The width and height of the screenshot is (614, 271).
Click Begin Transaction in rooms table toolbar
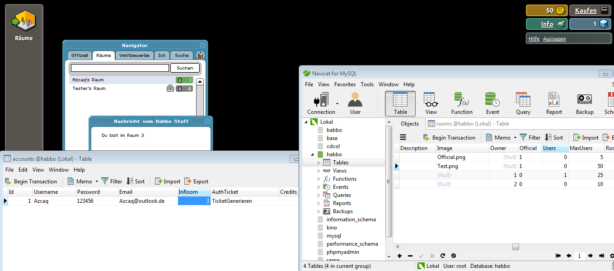[449, 137]
